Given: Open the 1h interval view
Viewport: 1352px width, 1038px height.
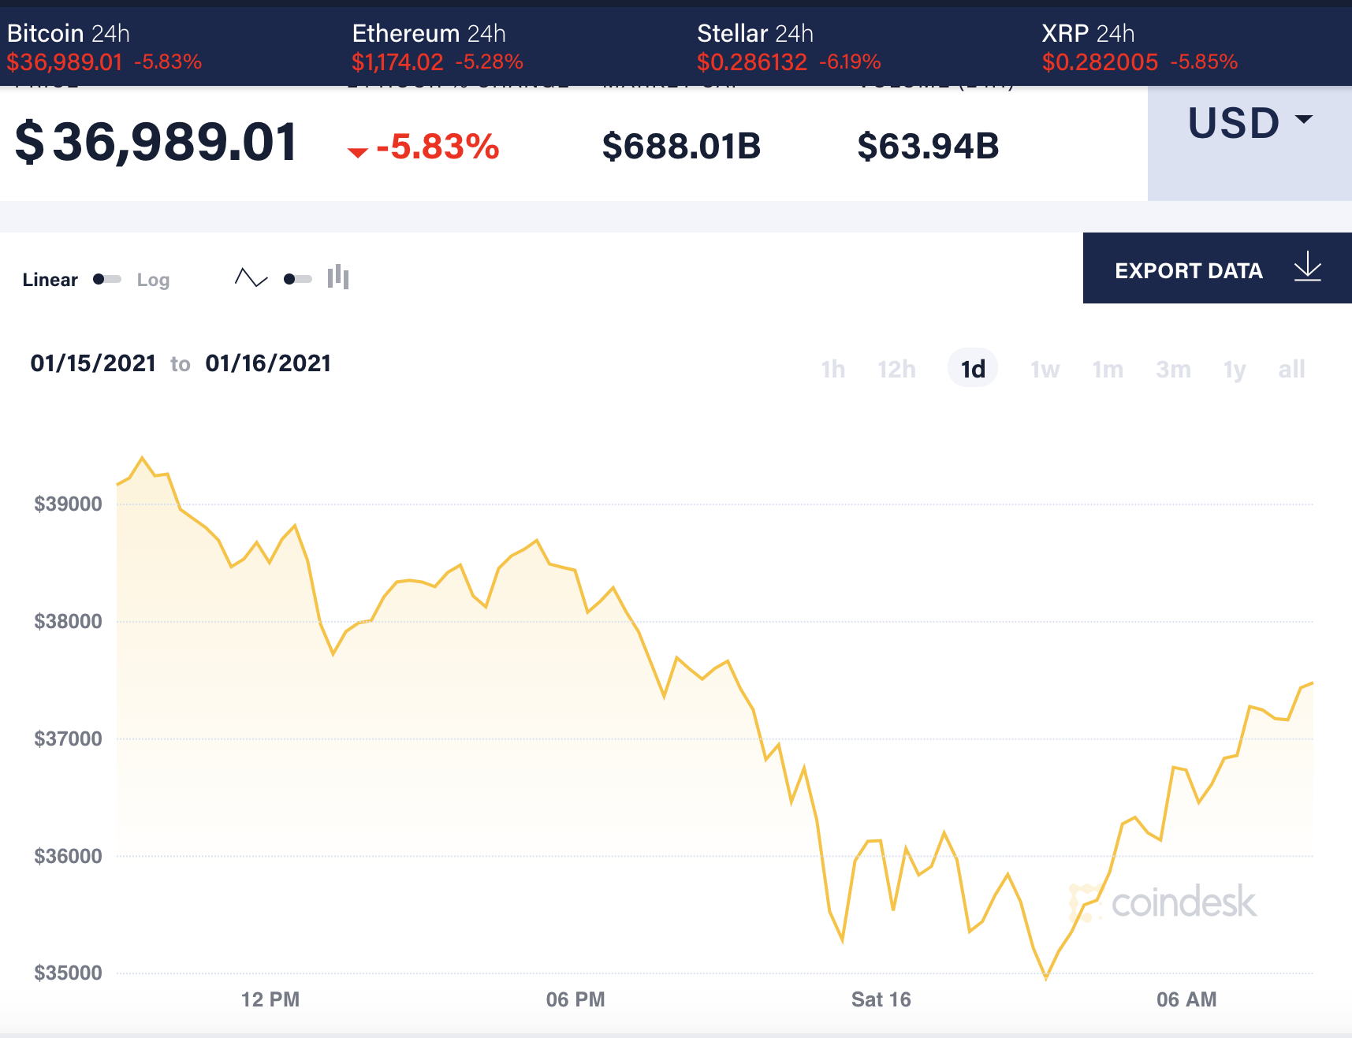Looking at the screenshot, I should 832,369.
